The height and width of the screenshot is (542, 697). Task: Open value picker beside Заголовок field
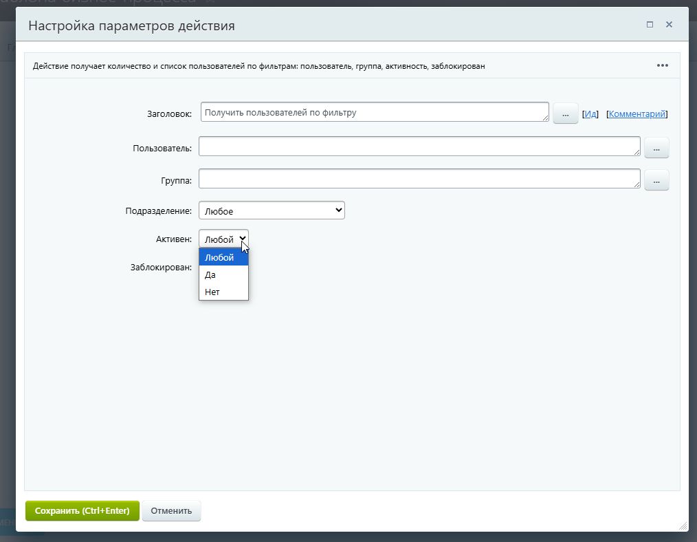(565, 114)
